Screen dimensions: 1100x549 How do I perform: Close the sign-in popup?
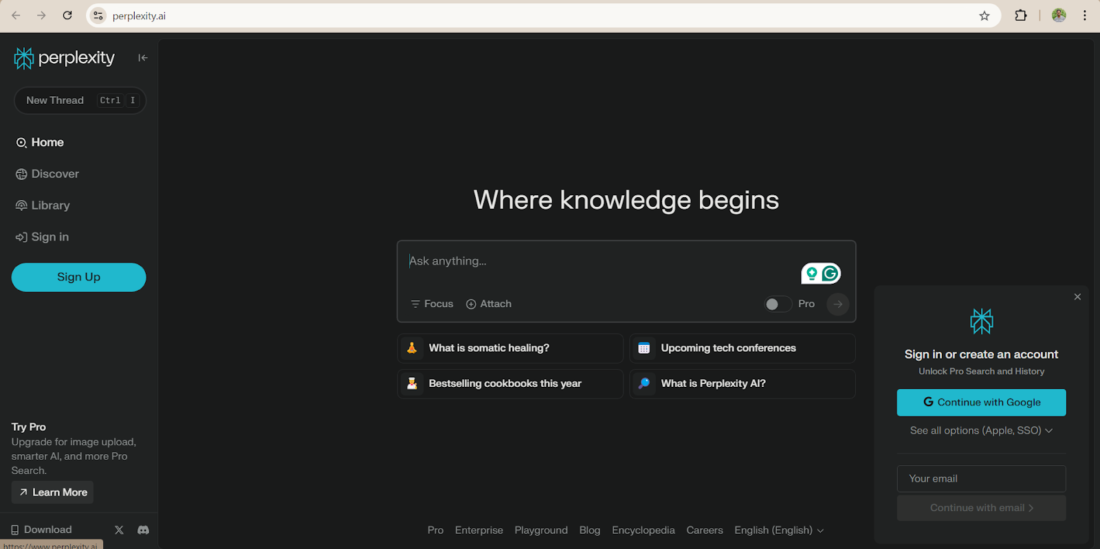[x=1077, y=297]
